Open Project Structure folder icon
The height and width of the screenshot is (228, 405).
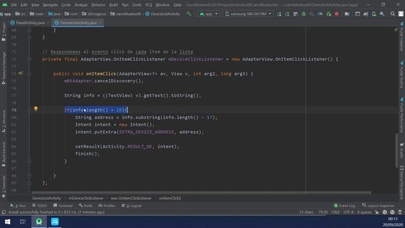pos(347,14)
